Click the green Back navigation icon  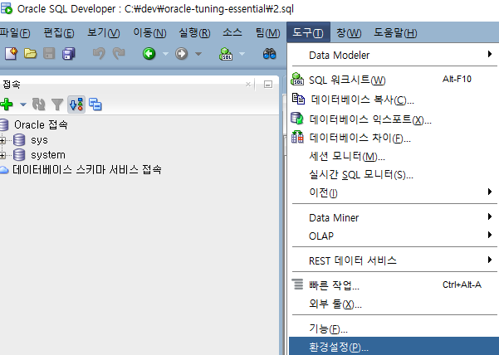click(149, 53)
